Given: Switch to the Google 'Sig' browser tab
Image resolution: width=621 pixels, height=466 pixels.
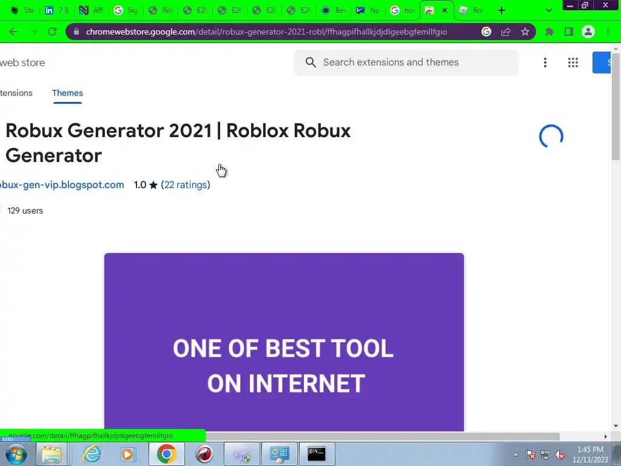Looking at the screenshot, I should click(125, 10).
